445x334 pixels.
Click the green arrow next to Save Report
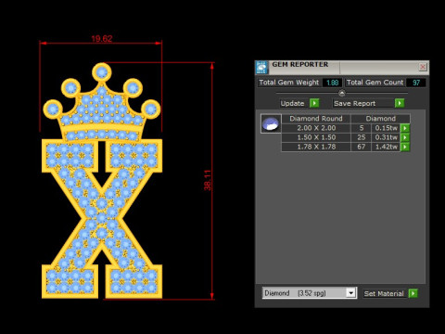(400, 103)
